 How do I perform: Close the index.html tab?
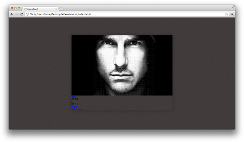pos(56,9)
